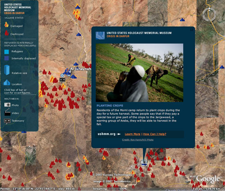Image resolution: width=225 pixels, height=191 pixels.
Task: Click the Relative size bar legend icon
Action: 7,70
